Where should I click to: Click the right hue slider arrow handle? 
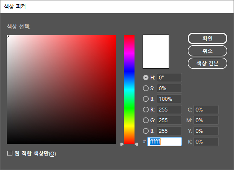click(136, 144)
